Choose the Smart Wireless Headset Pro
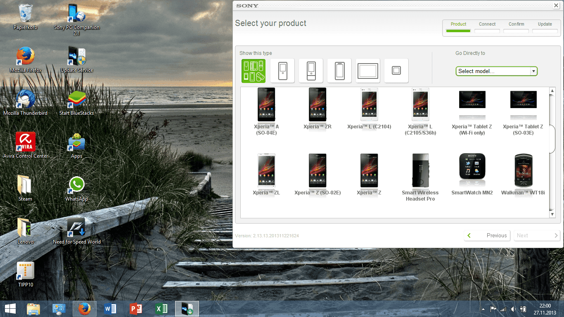The image size is (564, 317). coord(420,177)
